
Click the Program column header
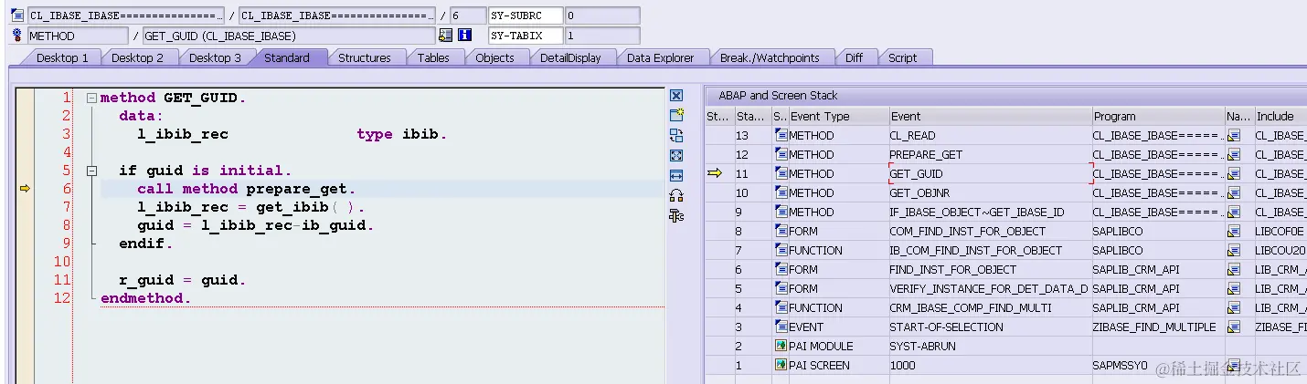[1159, 116]
